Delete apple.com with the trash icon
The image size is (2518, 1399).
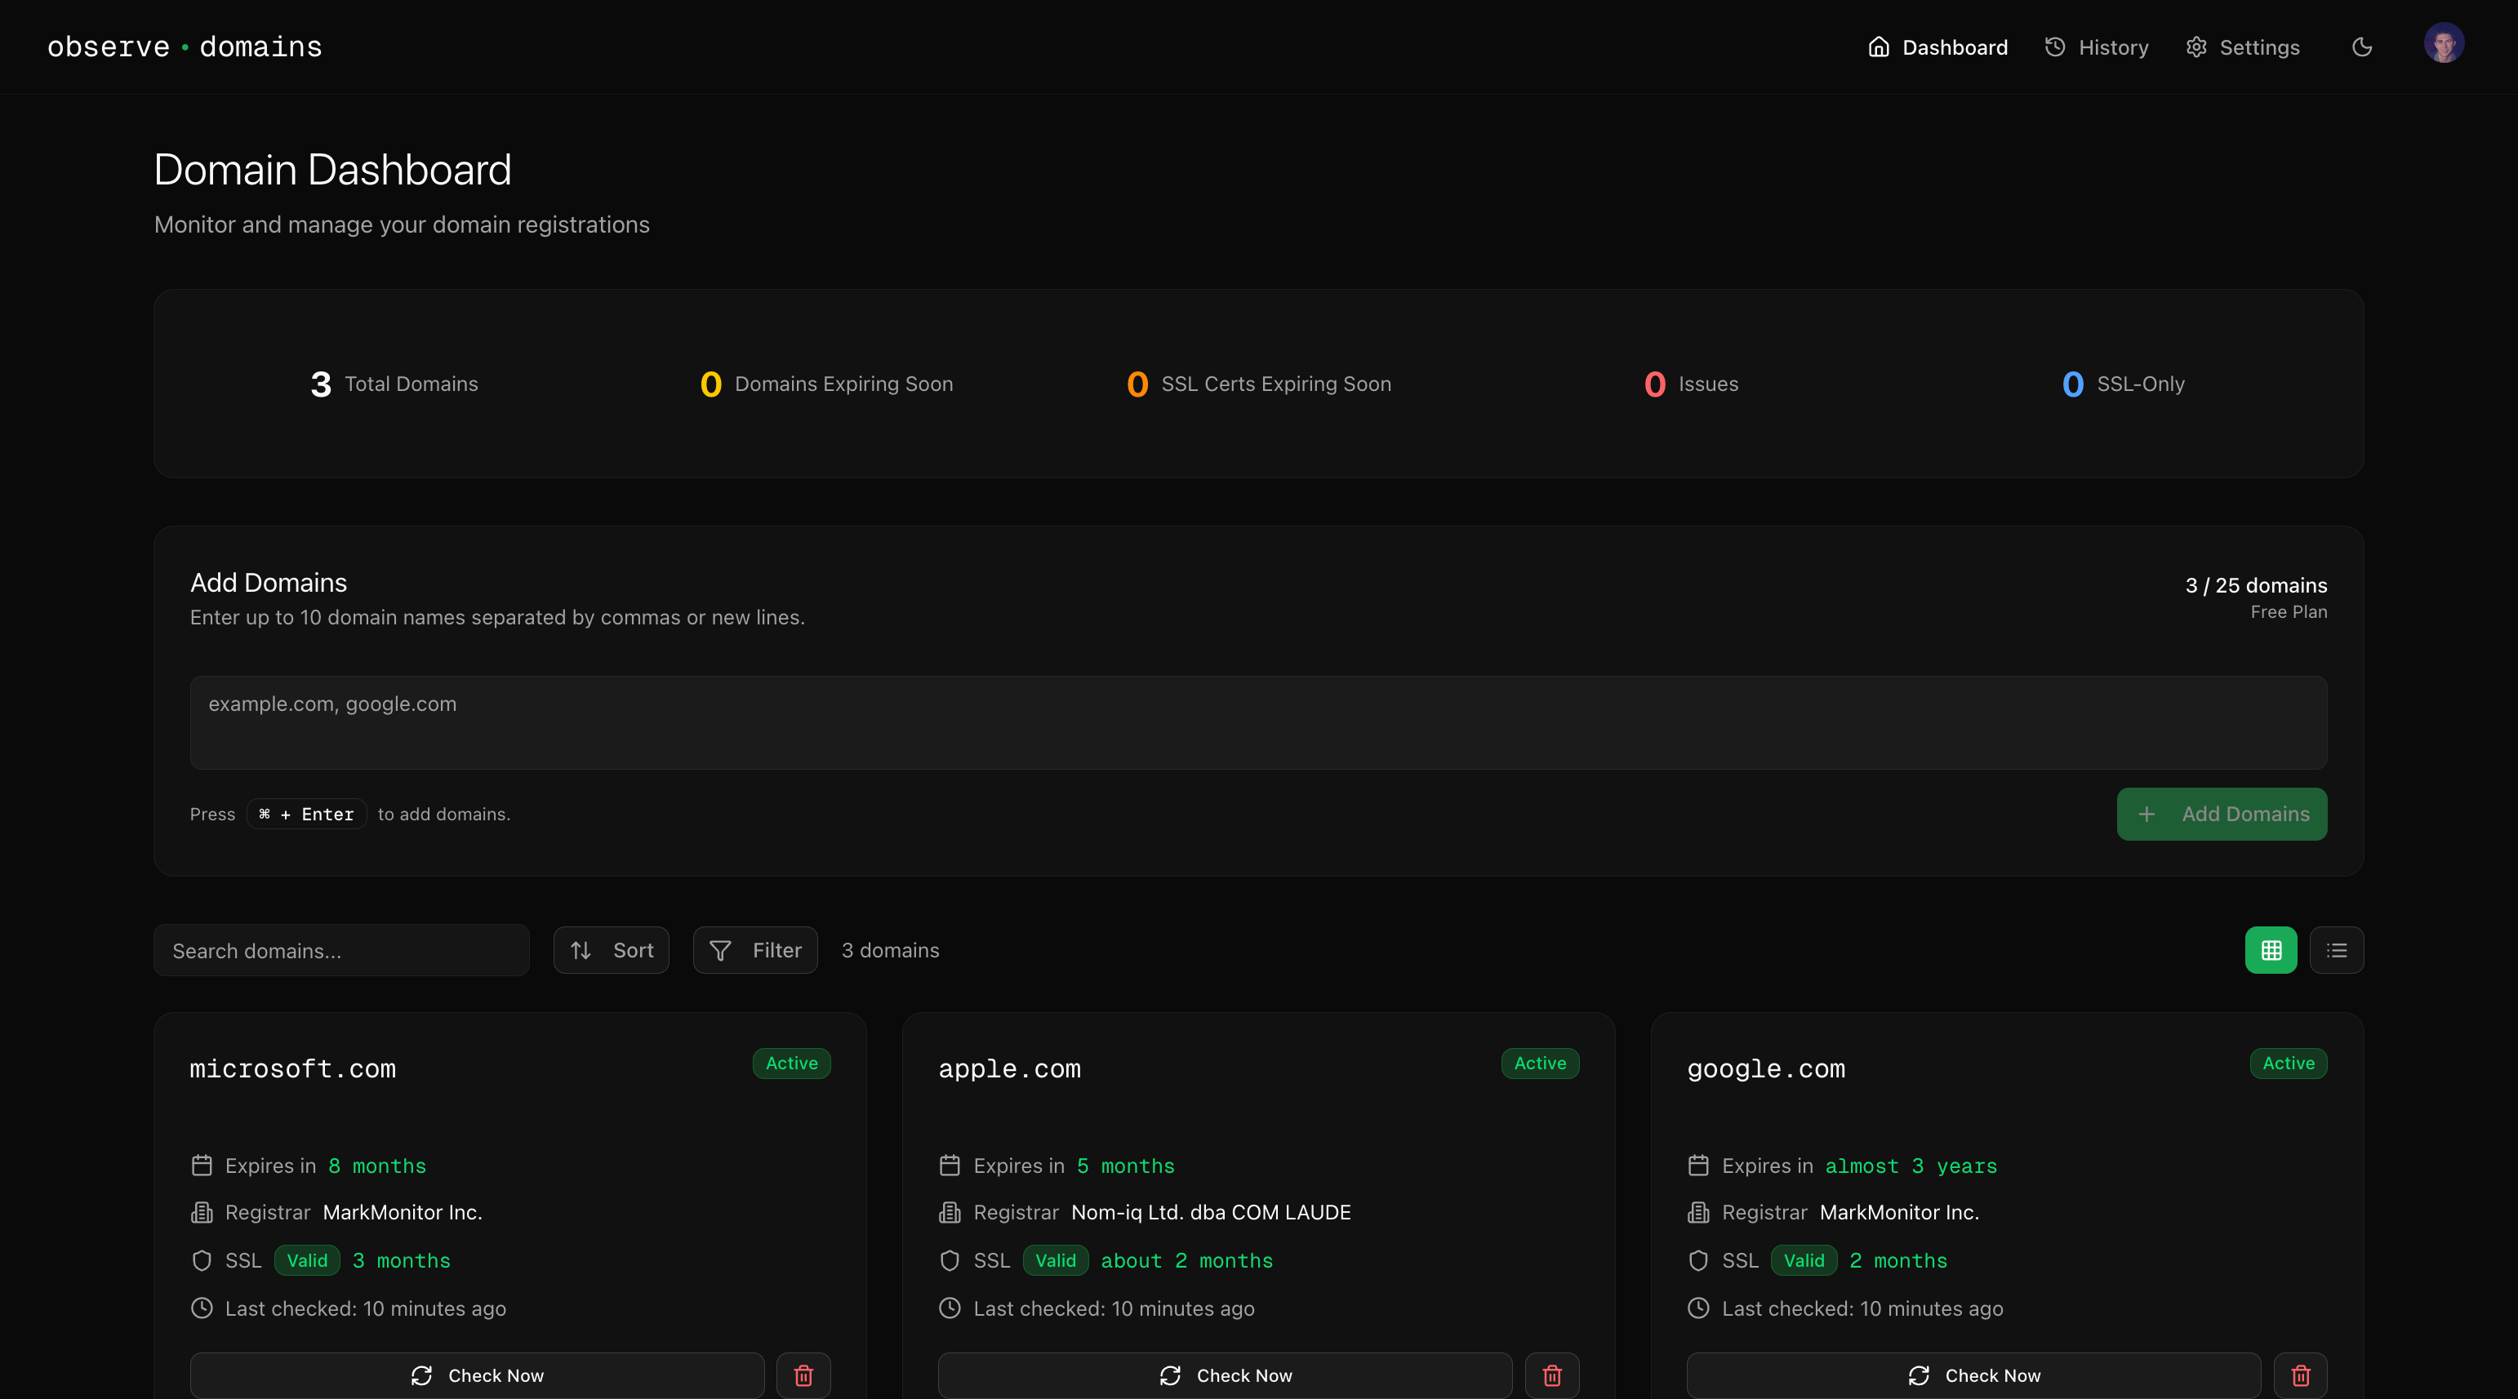pos(1552,1375)
